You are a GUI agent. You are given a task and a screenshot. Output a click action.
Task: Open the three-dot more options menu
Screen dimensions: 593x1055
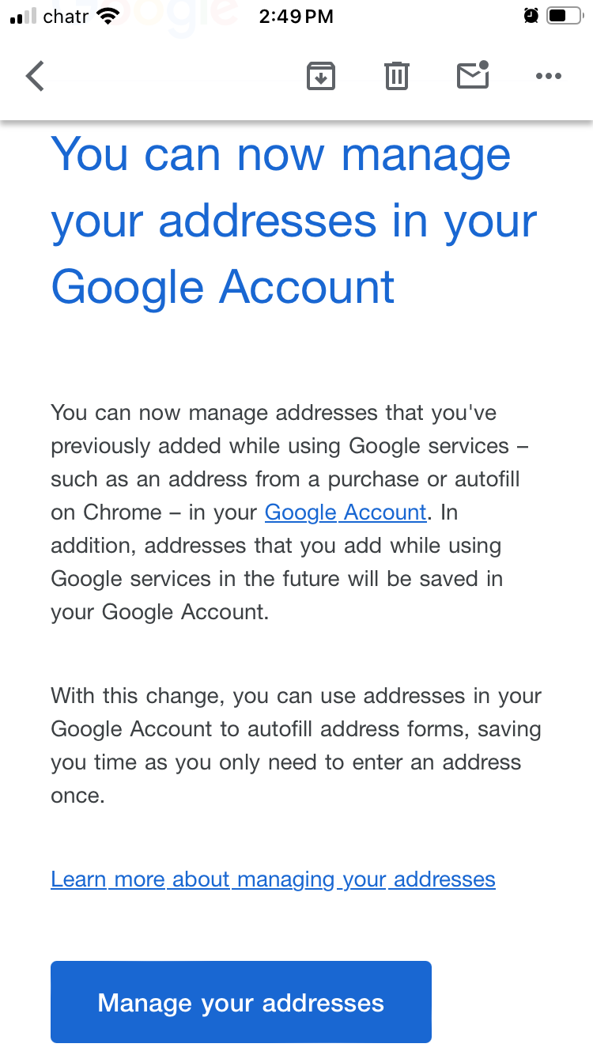pos(548,76)
